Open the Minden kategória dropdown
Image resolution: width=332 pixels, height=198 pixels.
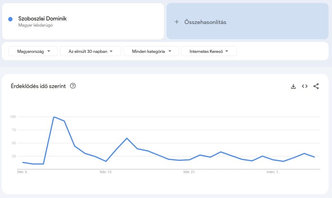(x=151, y=51)
